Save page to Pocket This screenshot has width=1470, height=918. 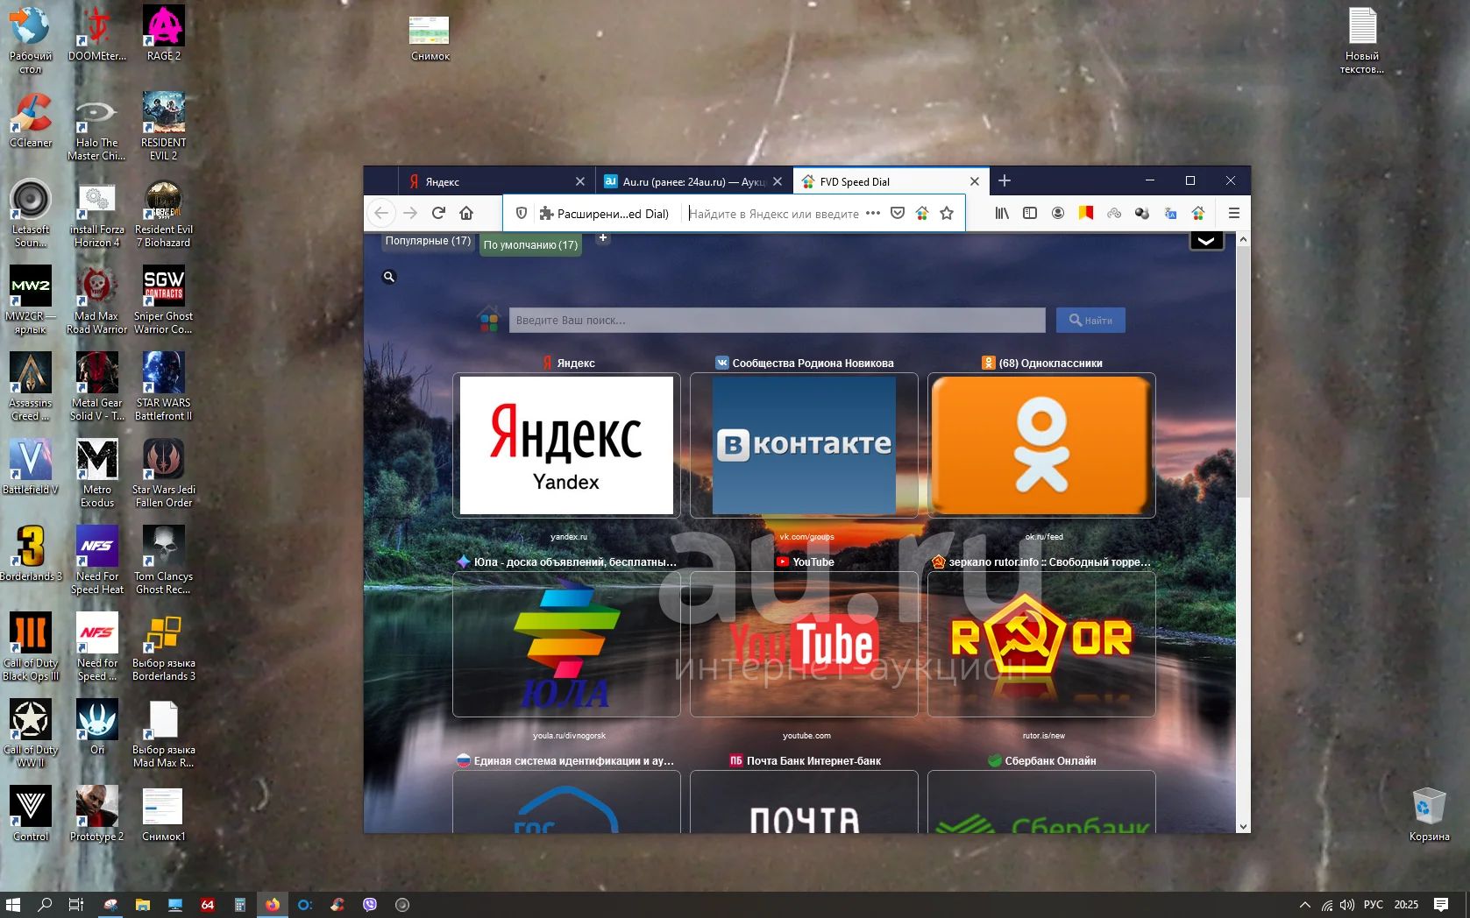[x=898, y=213]
